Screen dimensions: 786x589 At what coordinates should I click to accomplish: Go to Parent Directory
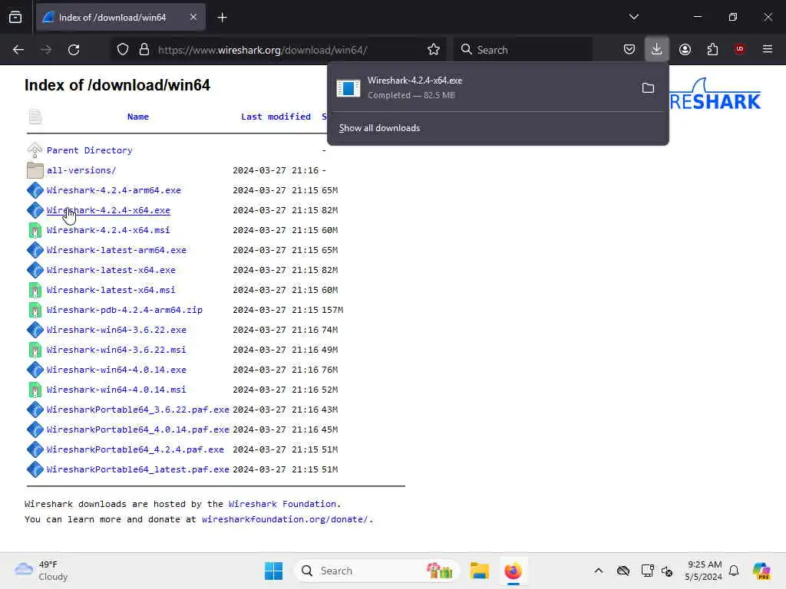[x=89, y=150]
